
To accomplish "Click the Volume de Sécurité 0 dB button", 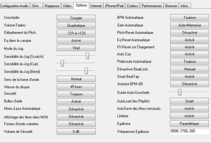I will tap(76, 131).
